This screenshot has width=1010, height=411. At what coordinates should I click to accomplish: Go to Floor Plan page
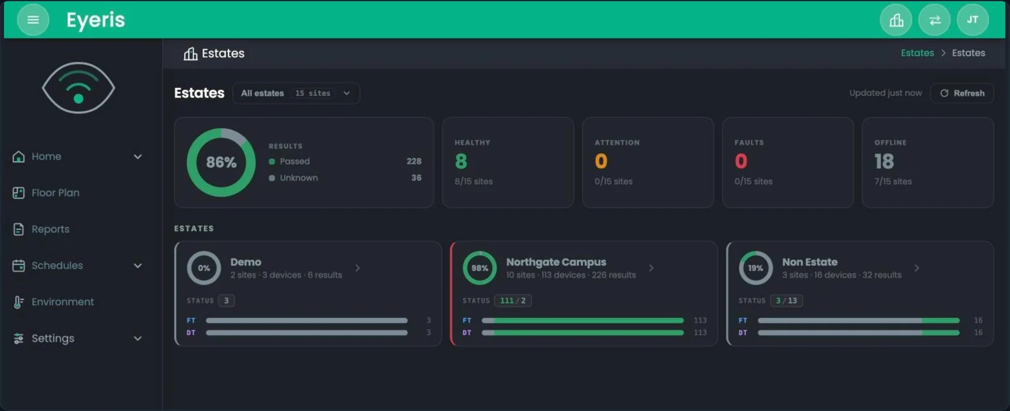click(x=56, y=193)
